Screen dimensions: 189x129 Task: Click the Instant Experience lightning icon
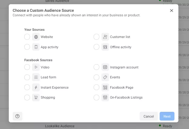36,87
